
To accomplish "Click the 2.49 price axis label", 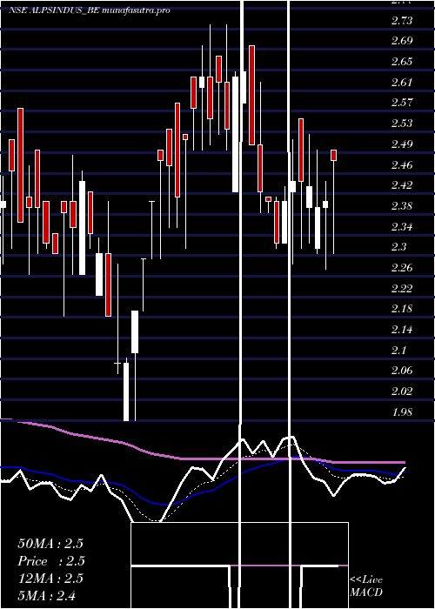I will coord(402,144).
